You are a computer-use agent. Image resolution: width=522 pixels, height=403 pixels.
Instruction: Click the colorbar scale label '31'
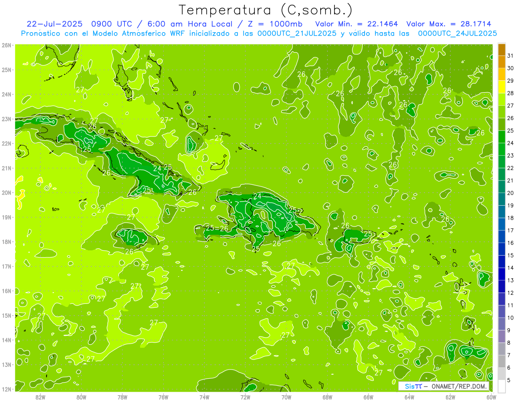tap(511, 56)
